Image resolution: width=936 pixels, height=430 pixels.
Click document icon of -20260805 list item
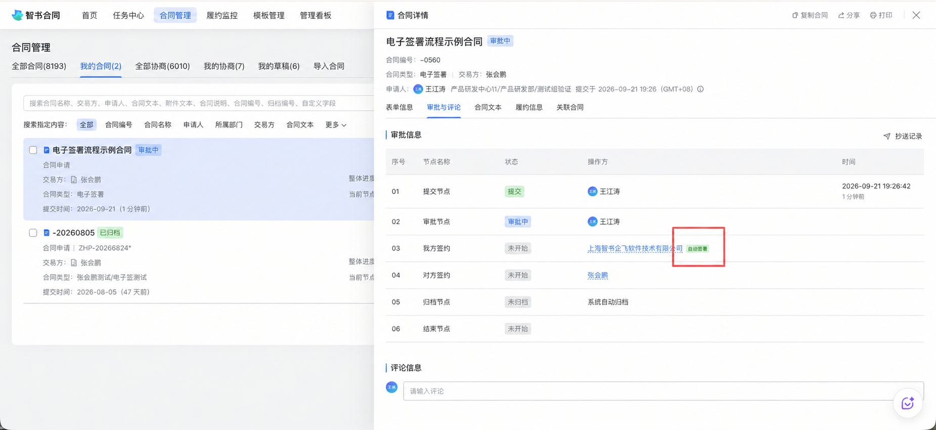(47, 233)
